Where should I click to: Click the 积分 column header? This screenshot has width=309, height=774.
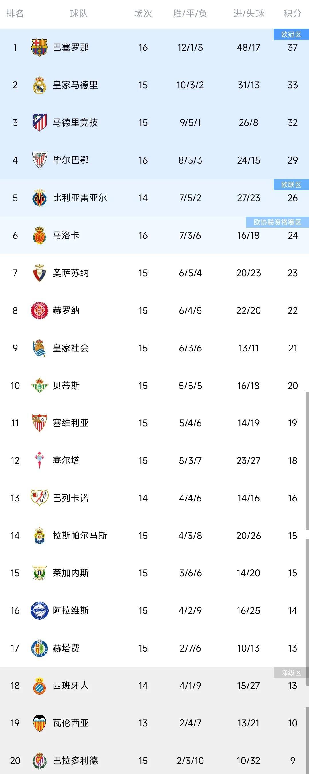(292, 13)
